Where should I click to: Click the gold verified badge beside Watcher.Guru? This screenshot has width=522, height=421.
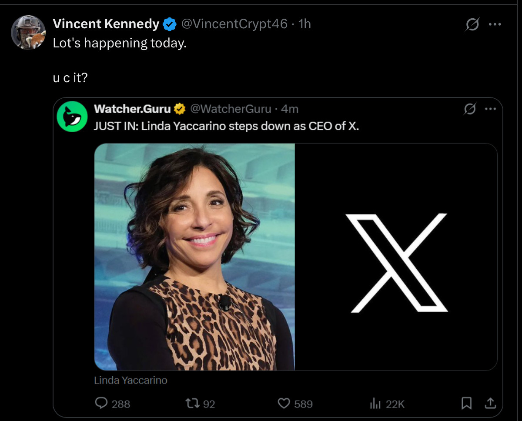180,109
